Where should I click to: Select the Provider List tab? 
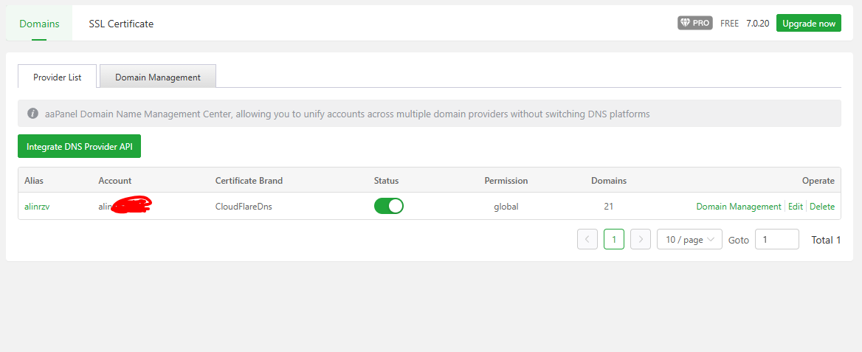tap(57, 77)
